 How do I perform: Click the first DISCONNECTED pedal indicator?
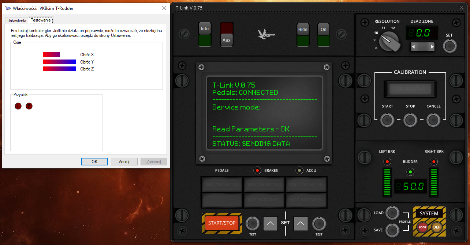(222, 184)
